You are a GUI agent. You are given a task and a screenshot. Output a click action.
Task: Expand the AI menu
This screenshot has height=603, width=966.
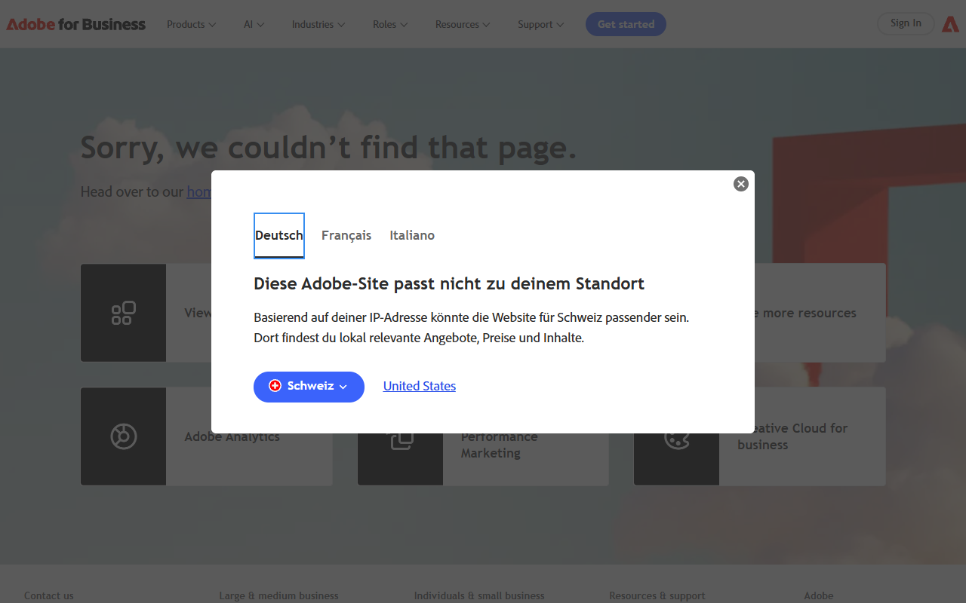(x=254, y=24)
